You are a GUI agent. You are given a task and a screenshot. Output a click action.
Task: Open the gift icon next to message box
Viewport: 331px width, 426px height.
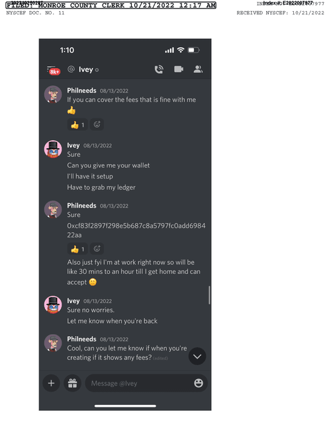(x=72, y=383)
